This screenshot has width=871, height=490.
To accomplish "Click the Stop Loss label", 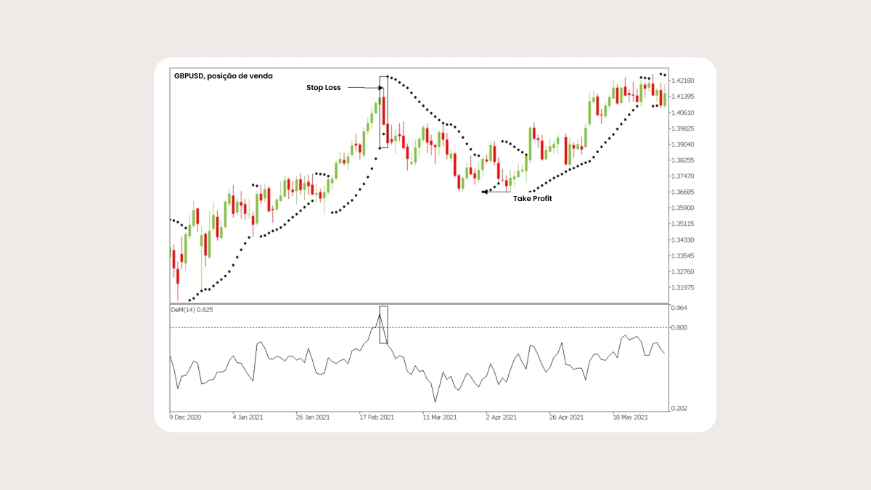I will pyautogui.click(x=323, y=88).
